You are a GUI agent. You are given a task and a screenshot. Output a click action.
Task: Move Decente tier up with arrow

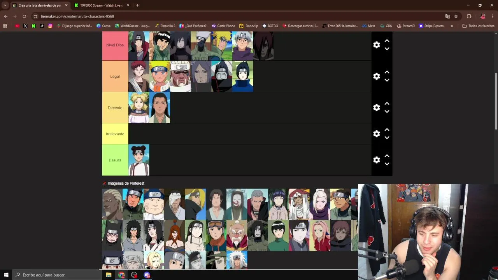point(387,104)
